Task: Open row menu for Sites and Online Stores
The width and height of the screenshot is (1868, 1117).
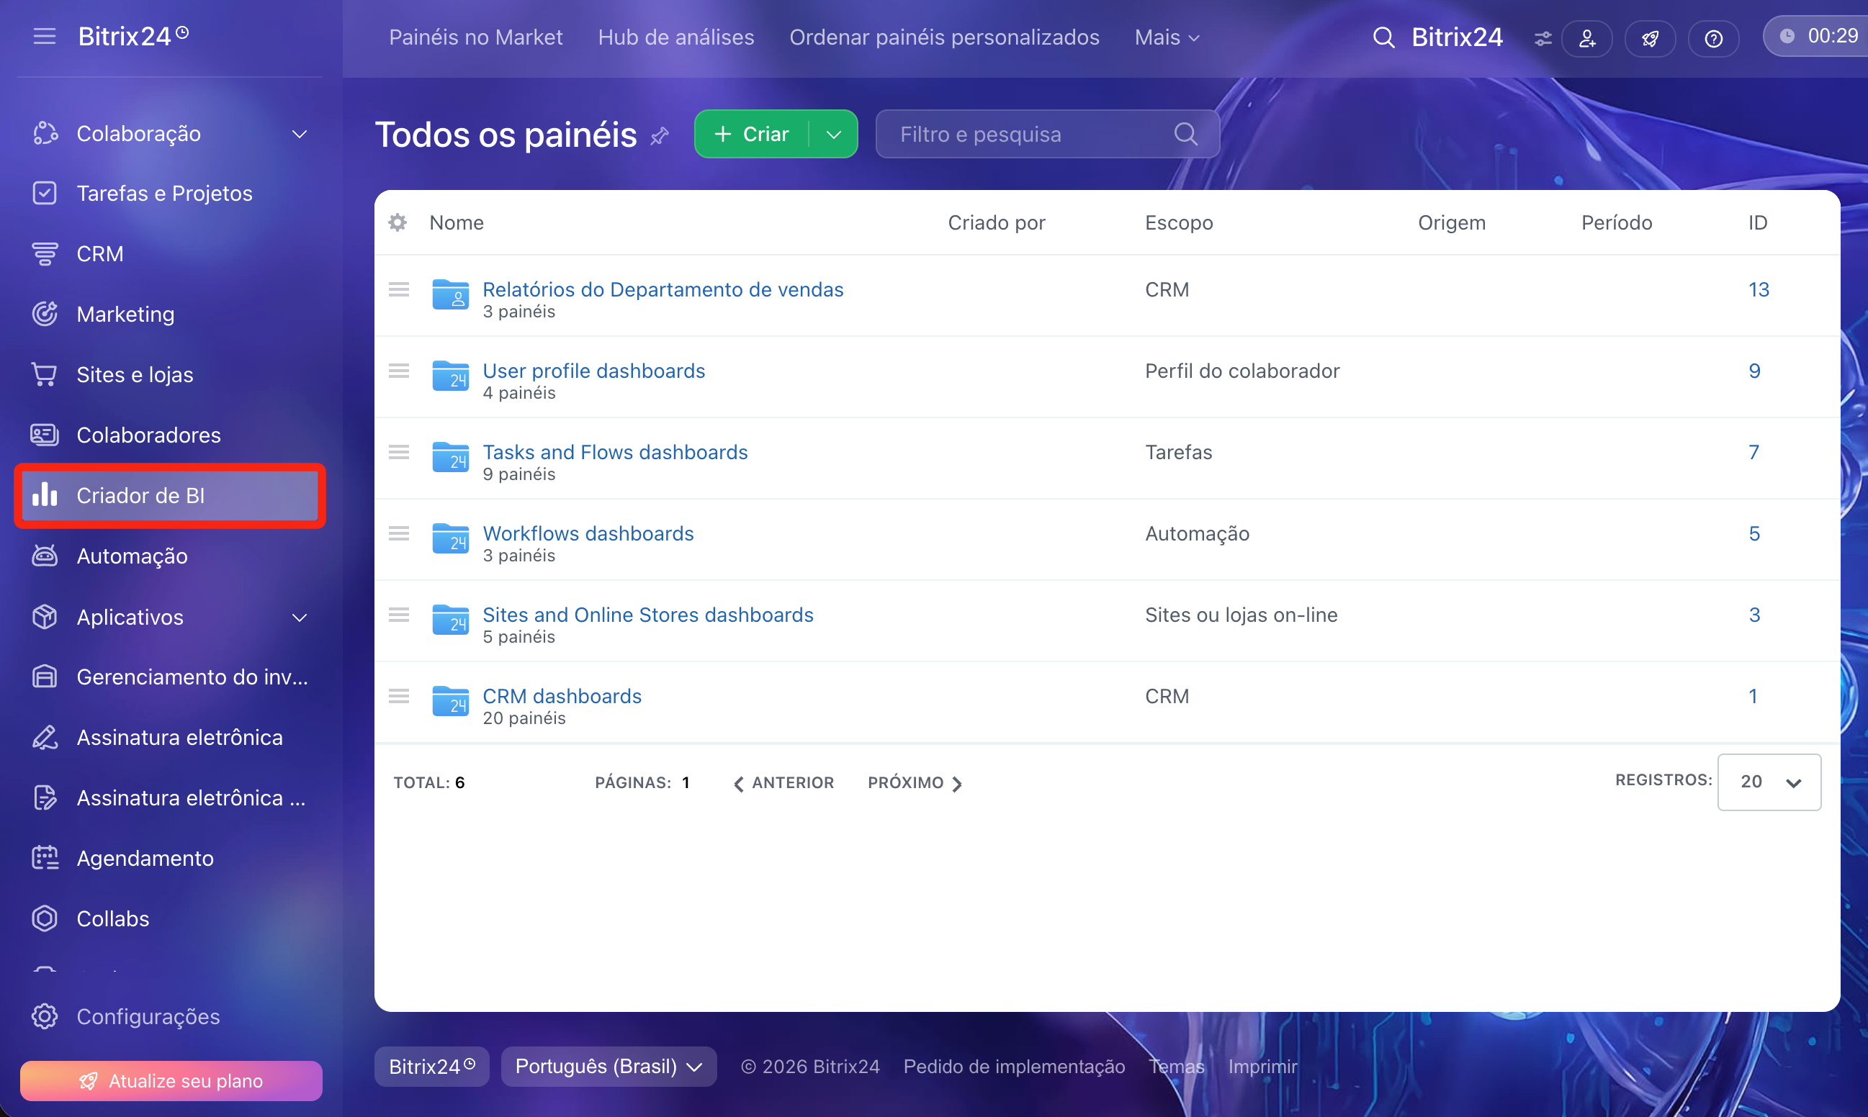Action: click(x=399, y=615)
